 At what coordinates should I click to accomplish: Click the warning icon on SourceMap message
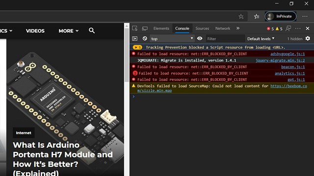[x=133, y=86]
